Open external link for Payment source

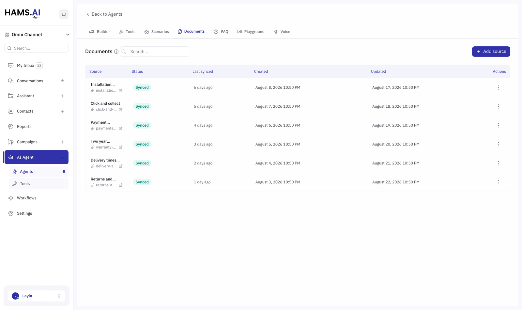[x=121, y=128]
